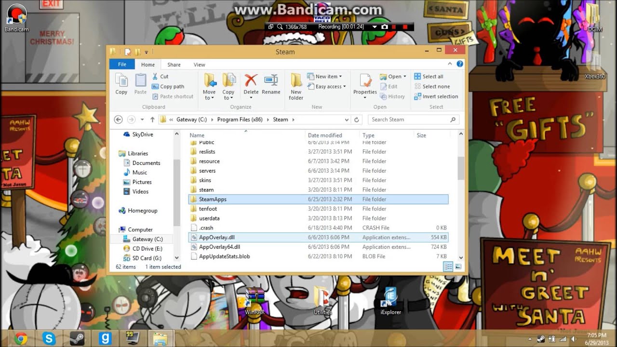Go up one folder level arrow
Image resolution: width=617 pixels, height=347 pixels.
tap(152, 120)
